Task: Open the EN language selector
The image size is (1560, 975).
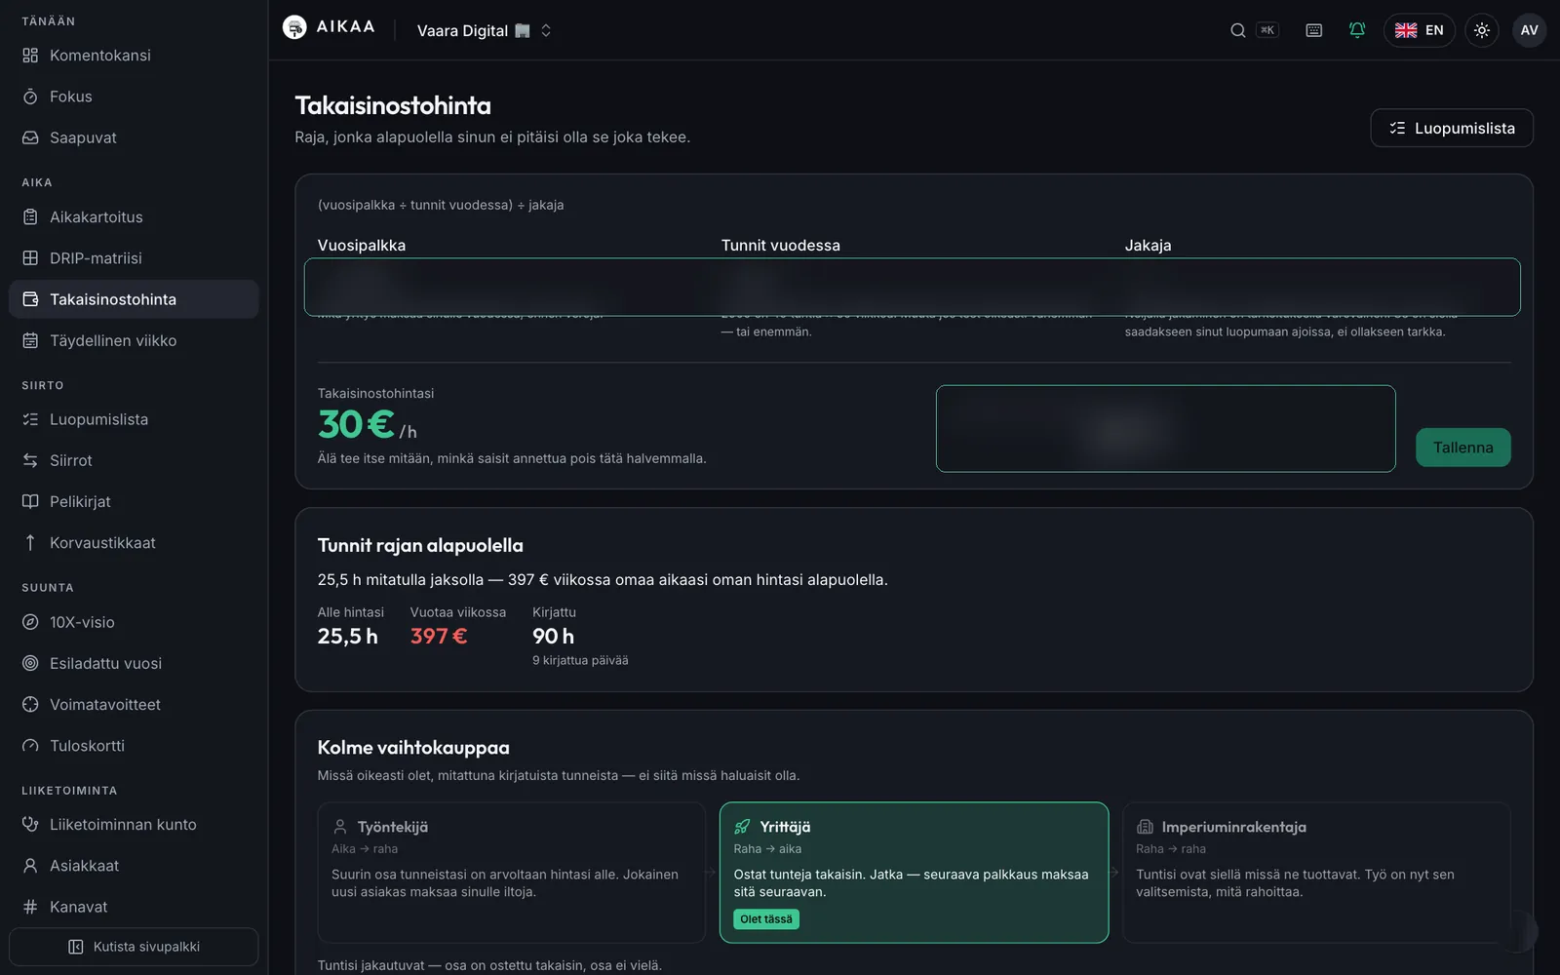Action: click(1420, 30)
